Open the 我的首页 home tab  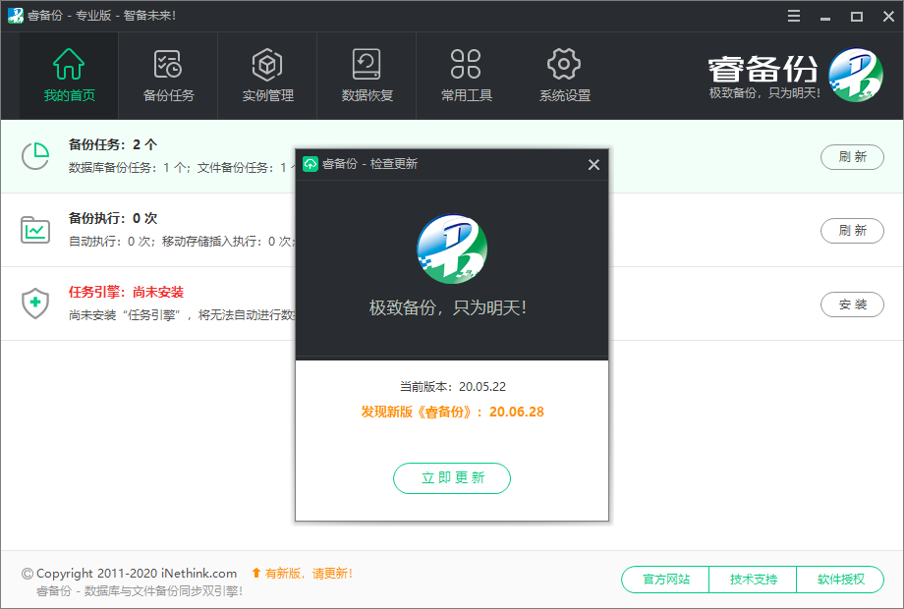click(69, 76)
